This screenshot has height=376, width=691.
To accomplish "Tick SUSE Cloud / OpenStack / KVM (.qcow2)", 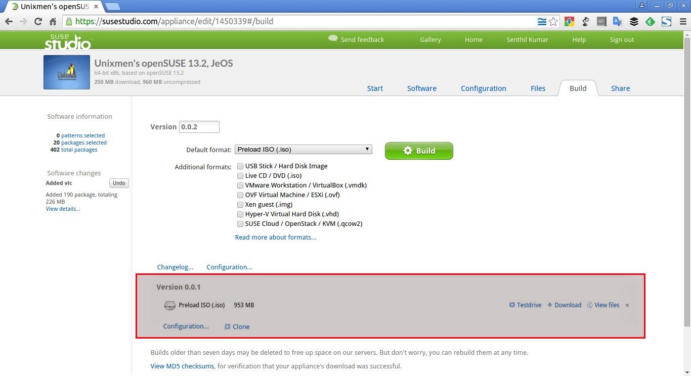I will [x=240, y=224].
